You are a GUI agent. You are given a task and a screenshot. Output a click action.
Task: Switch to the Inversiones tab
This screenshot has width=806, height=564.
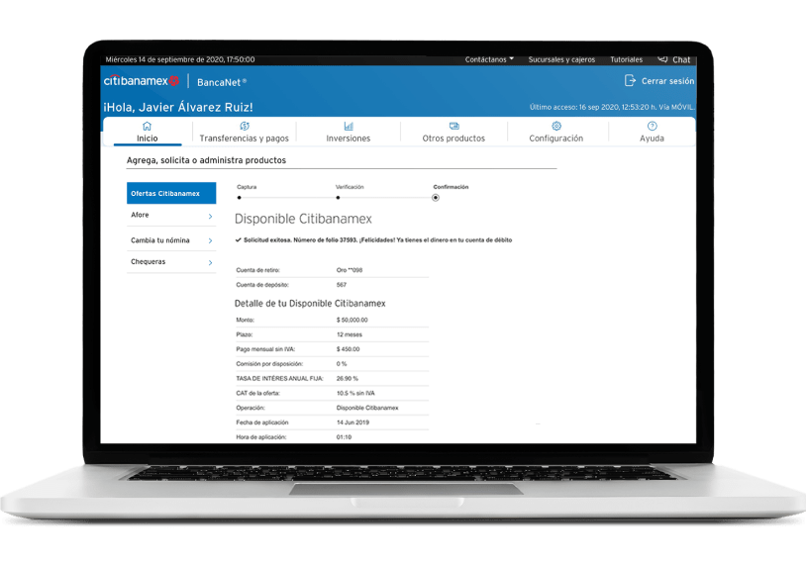click(x=348, y=132)
